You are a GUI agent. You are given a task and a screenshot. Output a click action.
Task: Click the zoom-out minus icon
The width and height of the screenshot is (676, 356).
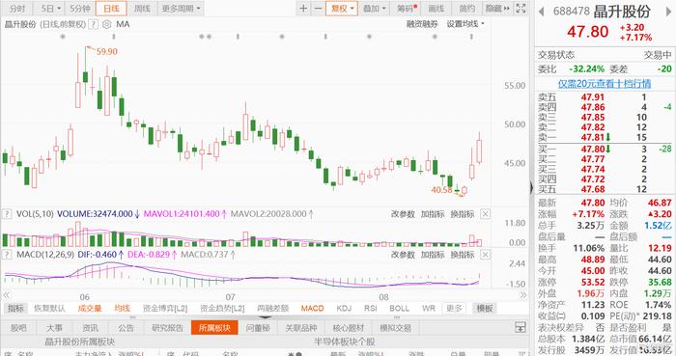[318, 8]
